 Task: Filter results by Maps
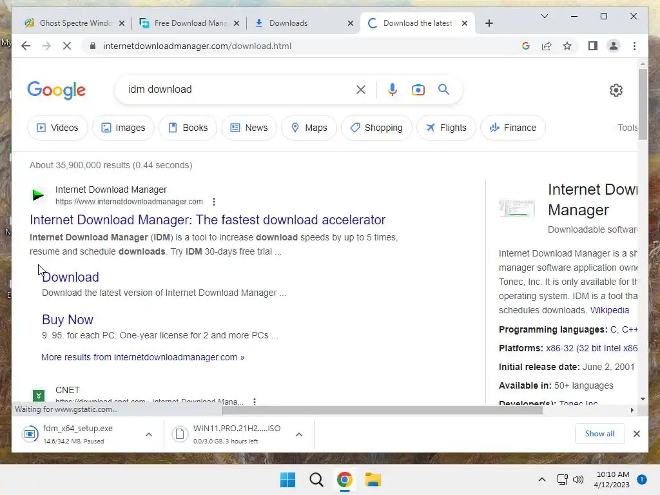point(309,128)
